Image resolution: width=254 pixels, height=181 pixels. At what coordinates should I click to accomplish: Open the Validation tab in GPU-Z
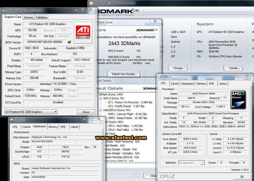[x=42, y=17]
